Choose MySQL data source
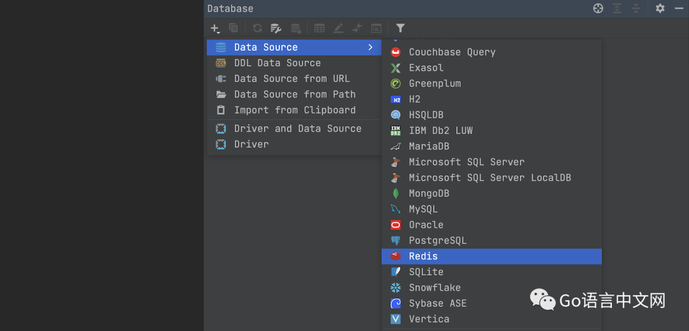Screen dimensions: 689x331 [x=423, y=209]
